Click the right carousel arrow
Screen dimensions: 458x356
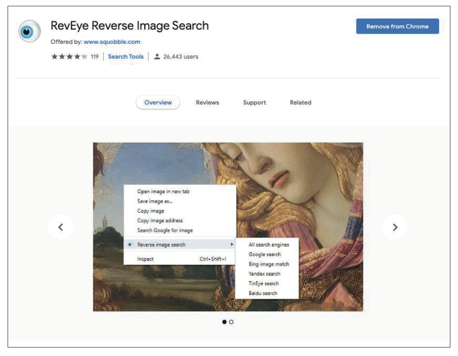coord(395,227)
